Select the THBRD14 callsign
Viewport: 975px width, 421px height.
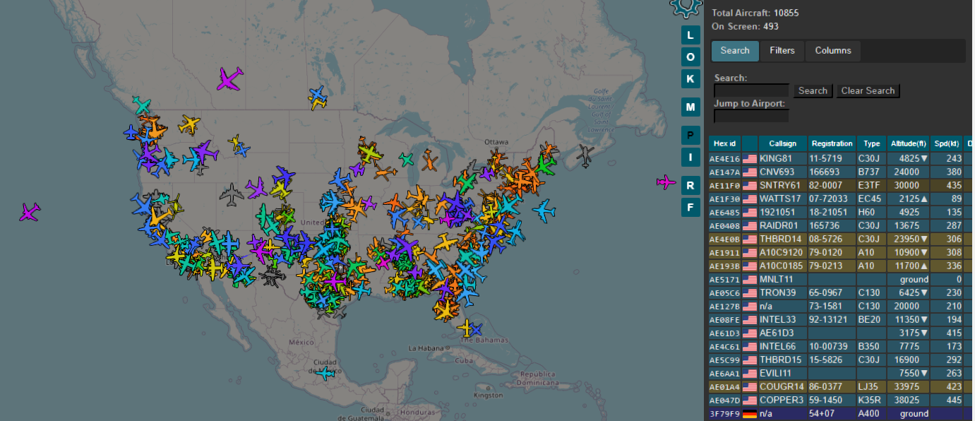pyautogui.click(x=781, y=239)
